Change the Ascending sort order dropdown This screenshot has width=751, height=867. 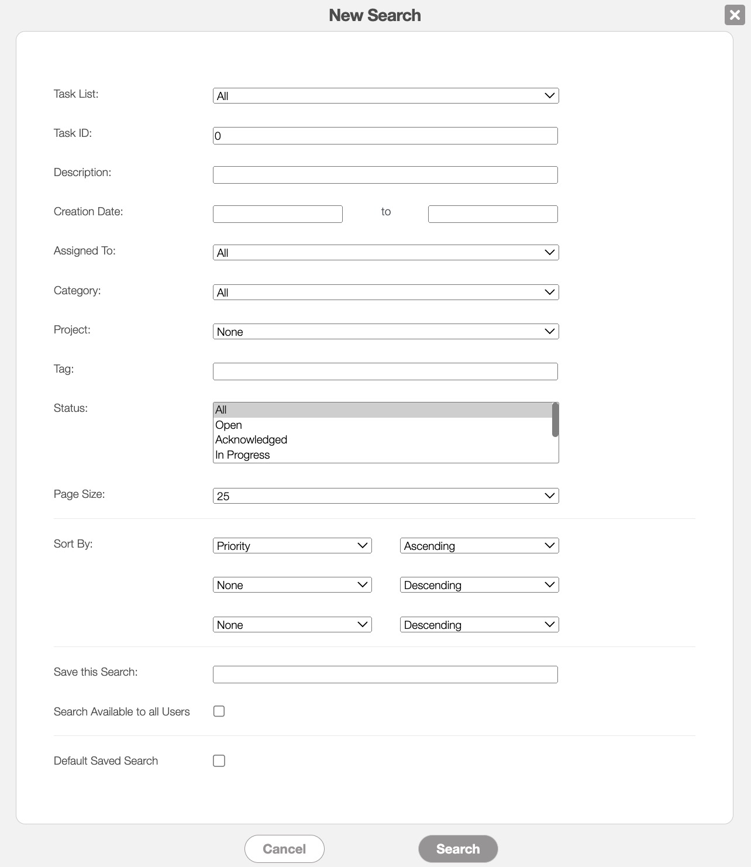[479, 546]
